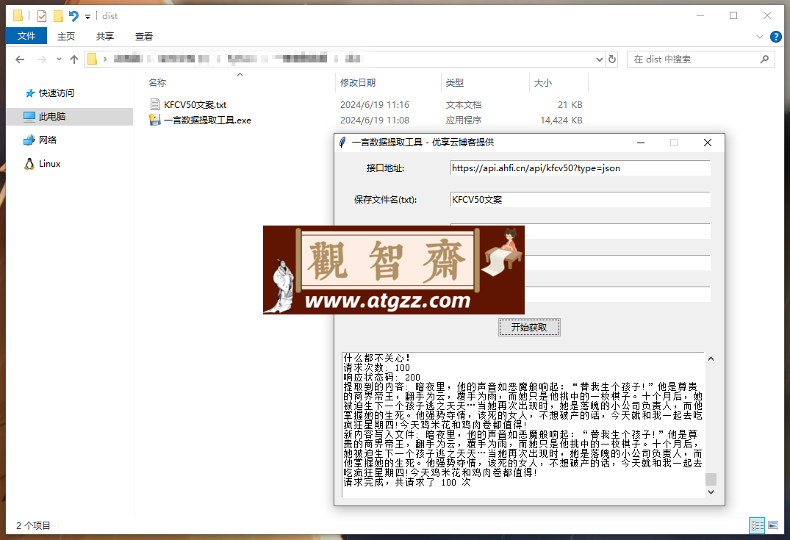Select Linux in the navigation pane

coord(49,164)
